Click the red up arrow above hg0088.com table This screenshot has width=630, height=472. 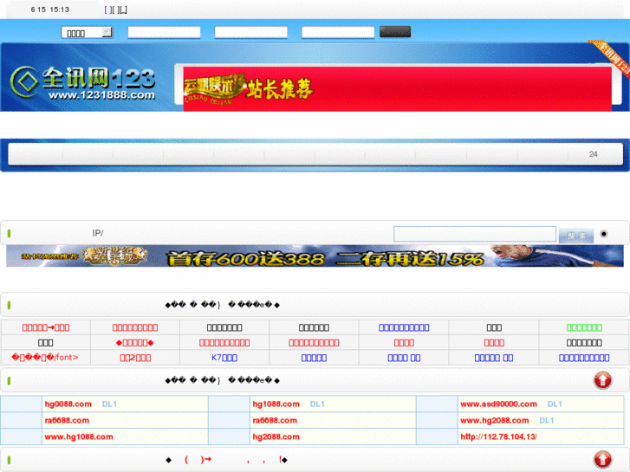click(x=602, y=380)
